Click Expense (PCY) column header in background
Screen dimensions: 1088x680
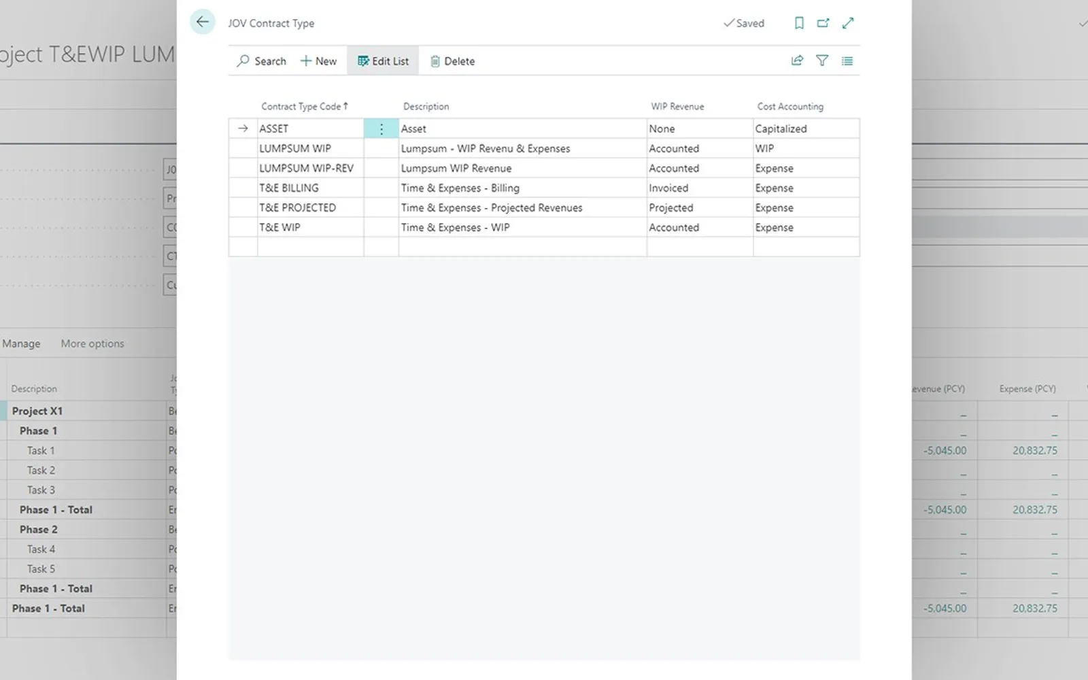1027,389
